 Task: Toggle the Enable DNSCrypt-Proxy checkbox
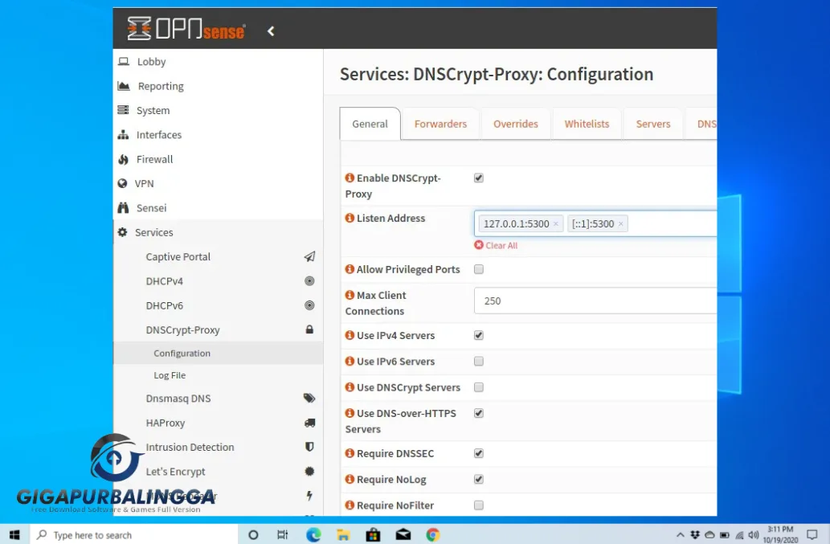pyautogui.click(x=479, y=178)
